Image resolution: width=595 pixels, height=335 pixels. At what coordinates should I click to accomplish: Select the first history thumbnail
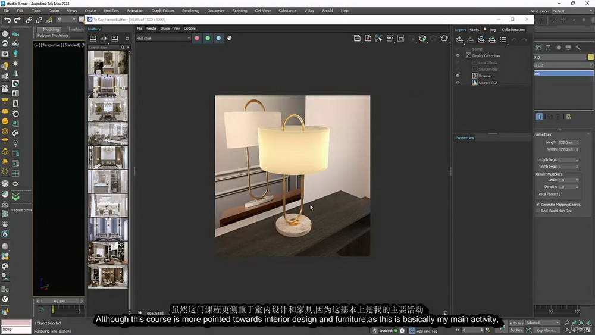(108, 62)
